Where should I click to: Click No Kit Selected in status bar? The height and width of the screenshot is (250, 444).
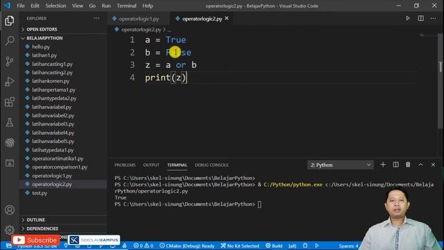(x=240, y=246)
